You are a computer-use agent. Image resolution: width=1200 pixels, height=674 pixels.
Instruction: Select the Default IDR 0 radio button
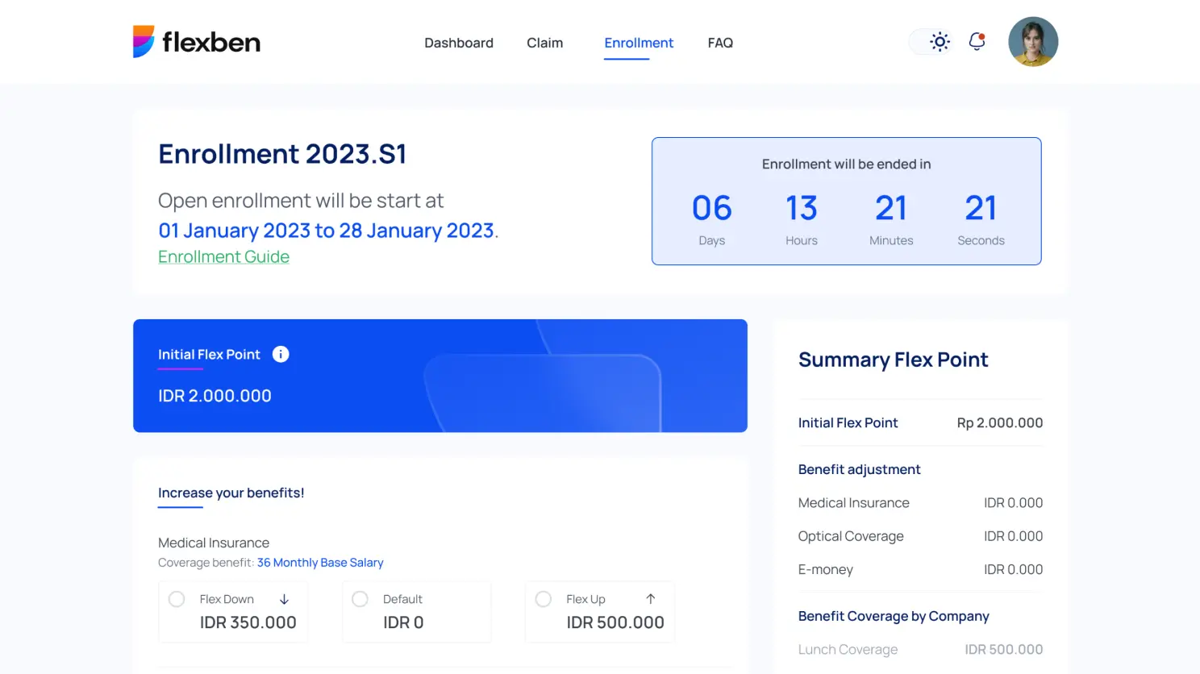click(360, 599)
